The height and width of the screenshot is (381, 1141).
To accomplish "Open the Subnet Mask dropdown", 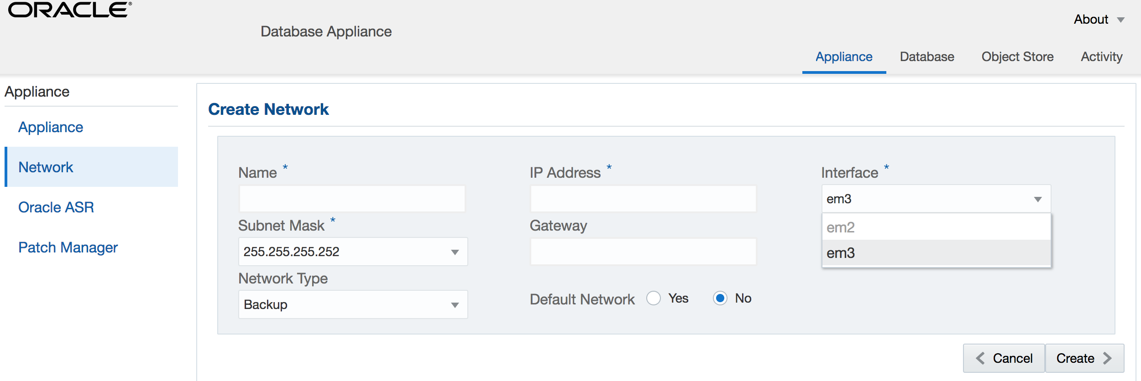I will tap(454, 252).
